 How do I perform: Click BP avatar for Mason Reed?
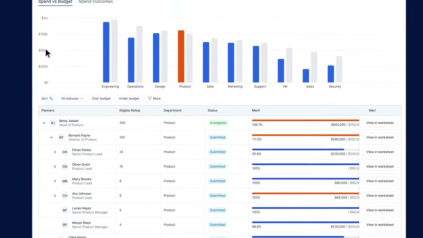(65, 225)
